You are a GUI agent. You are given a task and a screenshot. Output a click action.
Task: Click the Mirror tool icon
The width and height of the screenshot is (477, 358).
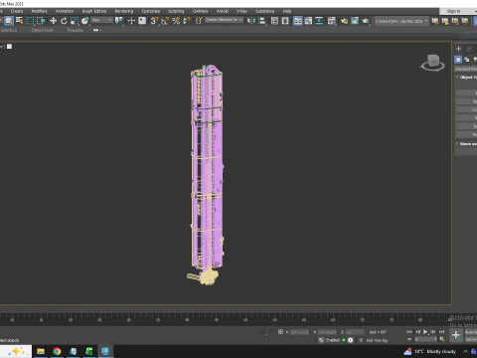(x=251, y=21)
